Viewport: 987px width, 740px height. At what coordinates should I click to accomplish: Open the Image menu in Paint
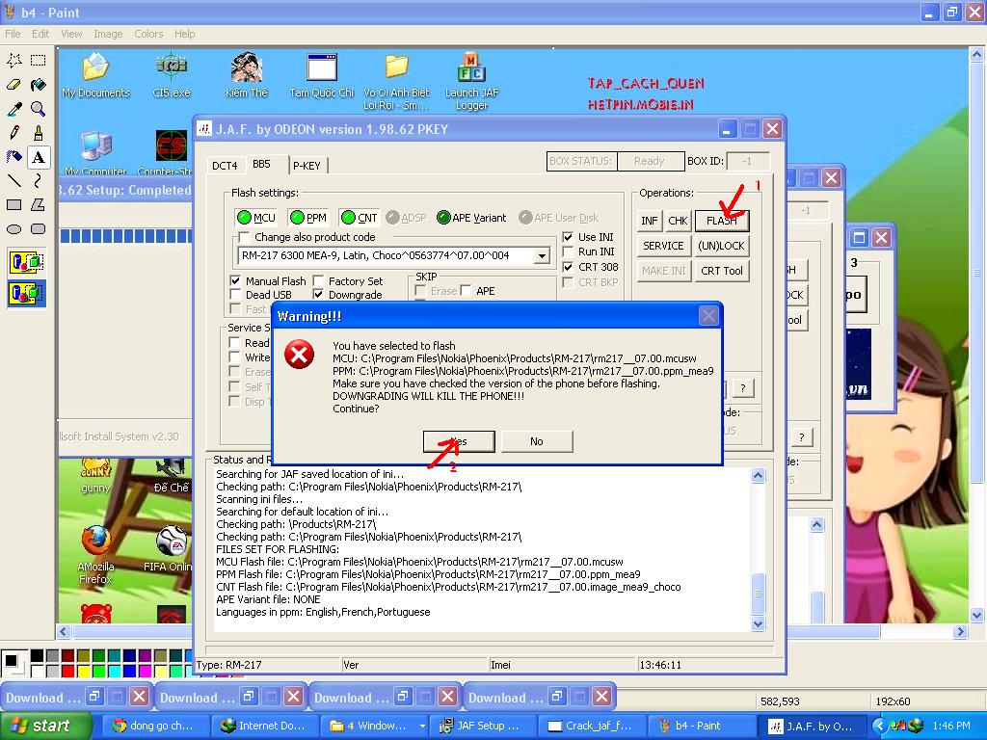[108, 34]
